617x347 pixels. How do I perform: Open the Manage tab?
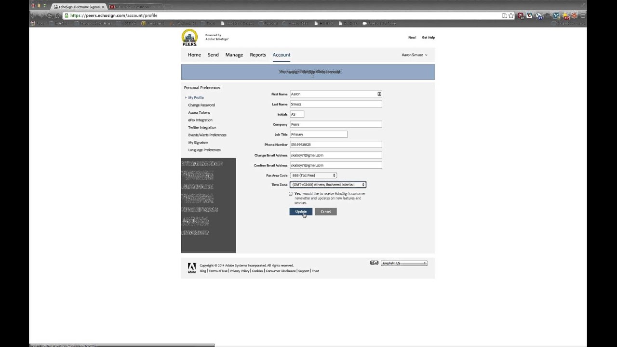coord(234,55)
